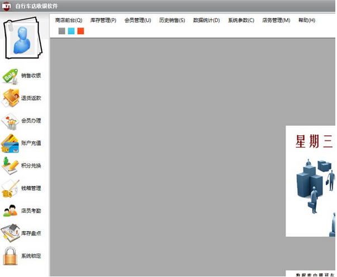
Task: Open 账户充值 credit card icon
Action: (10, 144)
